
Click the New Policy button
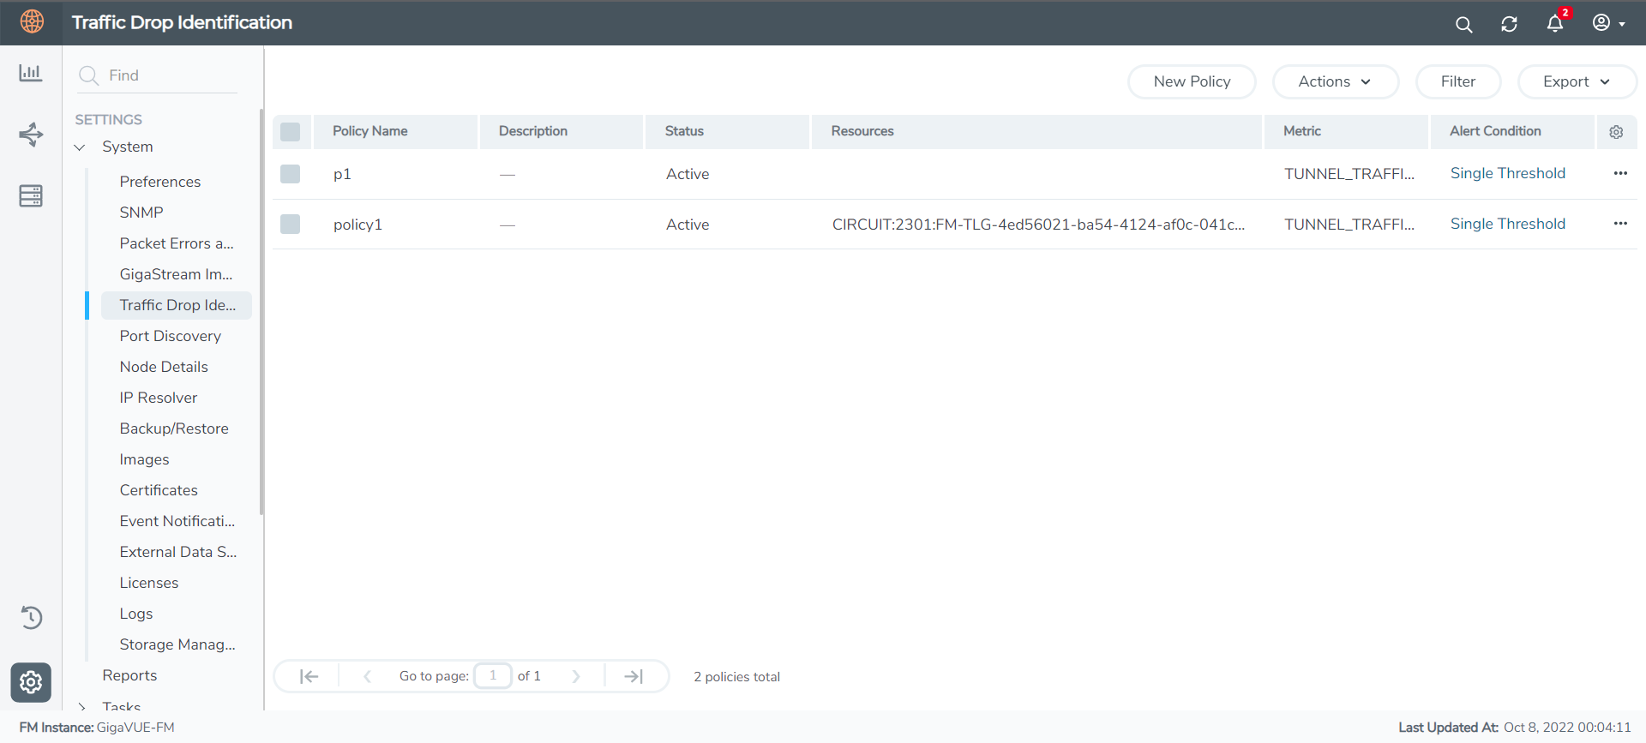tap(1192, 81)
